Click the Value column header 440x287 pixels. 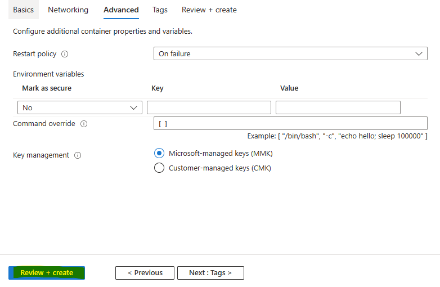[x=289, y=88]
